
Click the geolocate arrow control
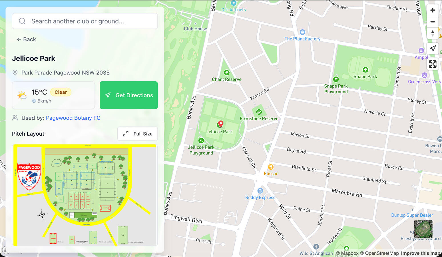(x=433, y=48)
